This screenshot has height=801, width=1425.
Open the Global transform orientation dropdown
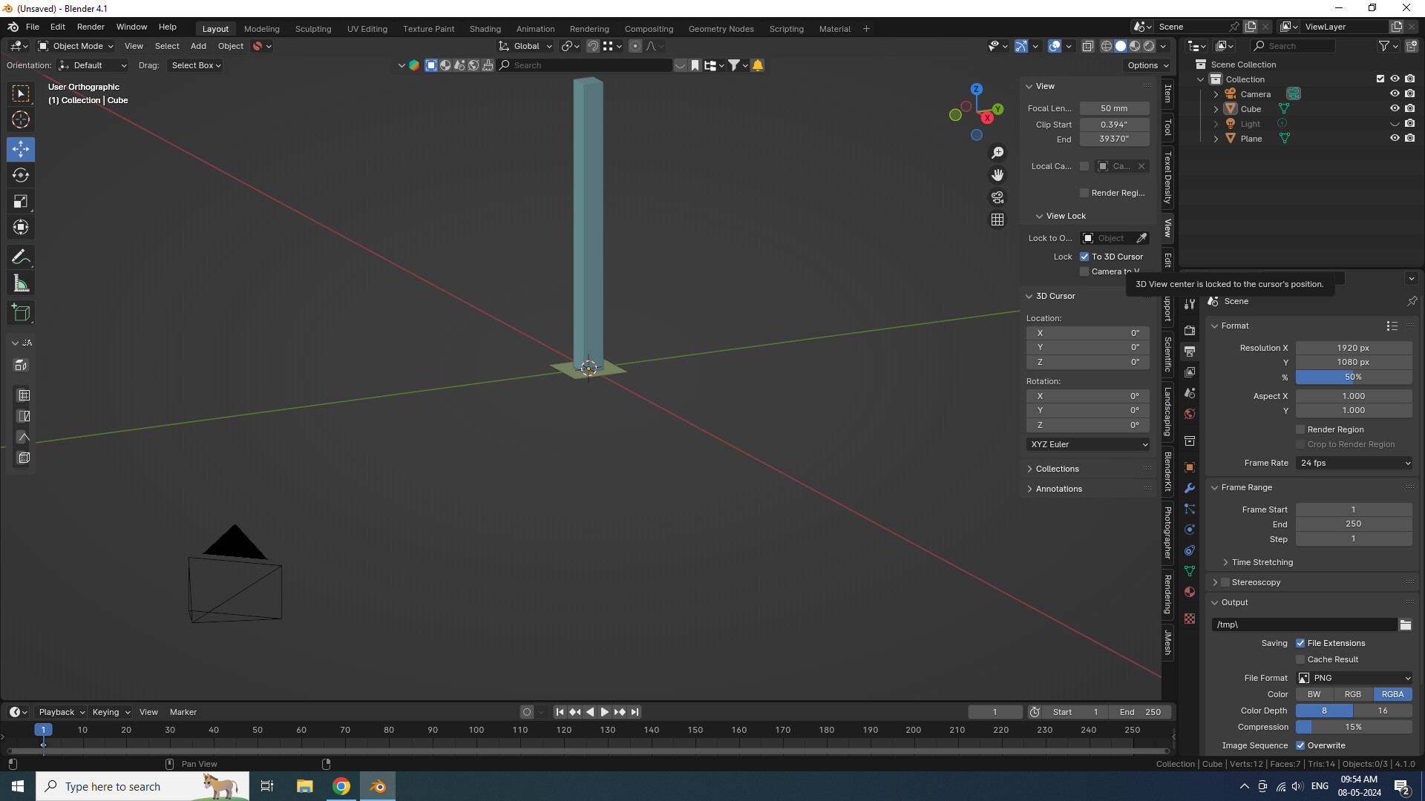525,46
